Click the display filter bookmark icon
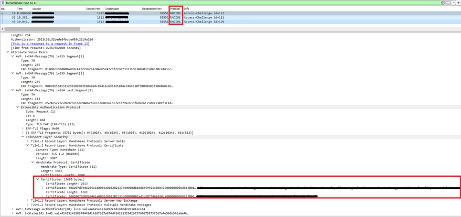 click(3, 2)
